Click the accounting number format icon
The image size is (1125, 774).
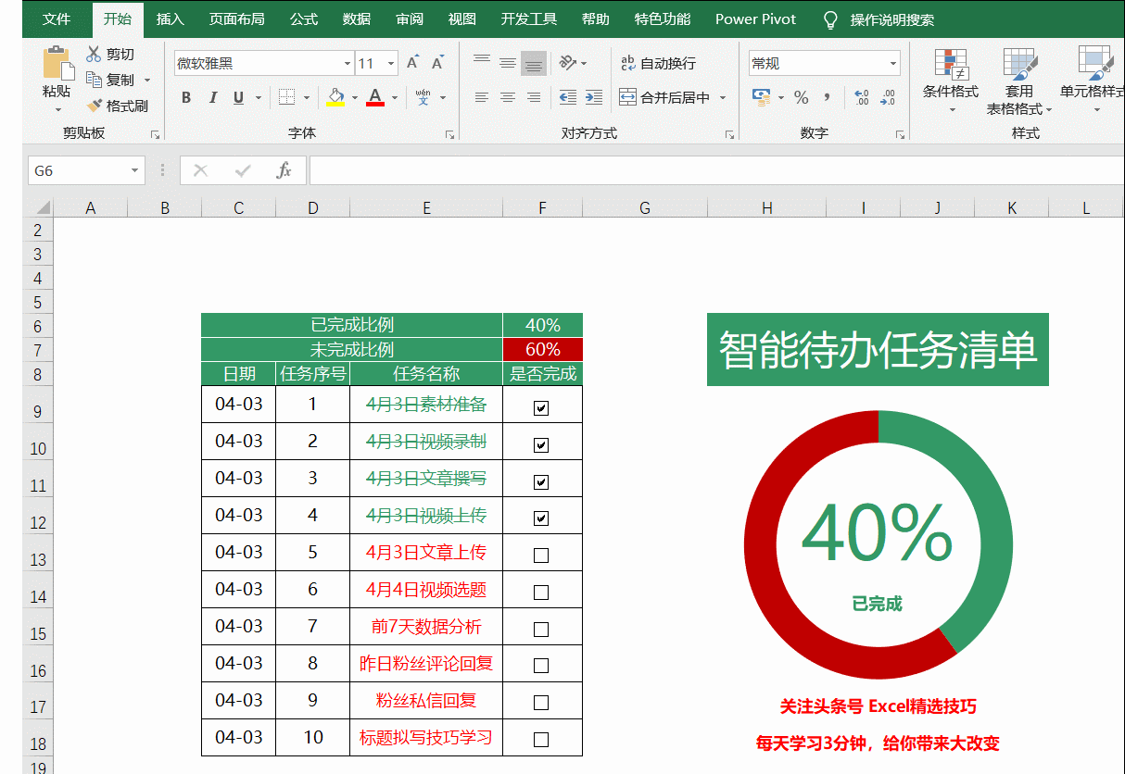click(762, 97)
